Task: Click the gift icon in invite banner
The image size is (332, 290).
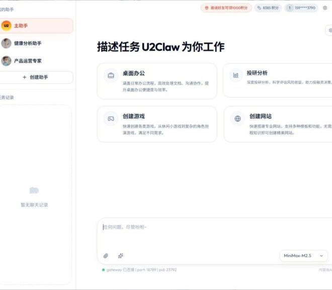Action: pyautogui.click(x=207, y=8)
